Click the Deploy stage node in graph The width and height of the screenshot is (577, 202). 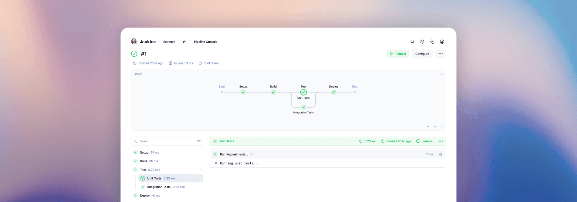tap(333, 92)
